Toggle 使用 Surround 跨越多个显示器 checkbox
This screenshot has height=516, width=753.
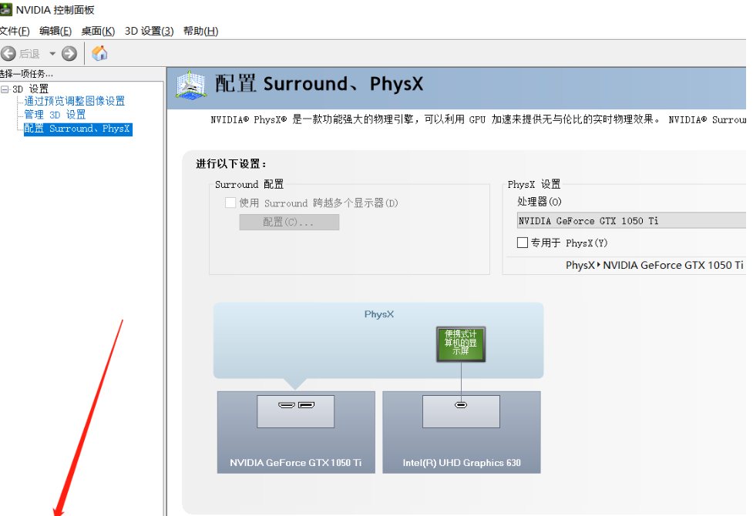[x=230, y=203]
